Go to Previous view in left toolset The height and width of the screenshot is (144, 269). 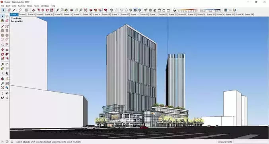(7, 88)
